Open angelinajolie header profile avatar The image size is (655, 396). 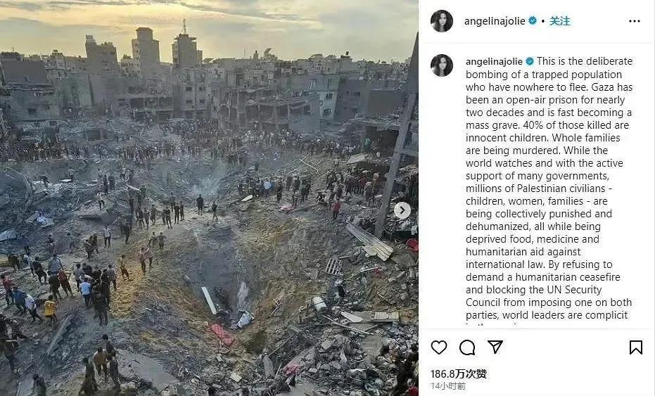tap(442, 21)
